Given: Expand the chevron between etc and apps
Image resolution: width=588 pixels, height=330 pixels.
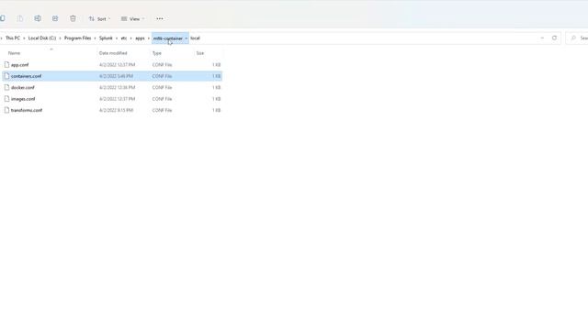Looking at the screenshot, I should 130,38.
